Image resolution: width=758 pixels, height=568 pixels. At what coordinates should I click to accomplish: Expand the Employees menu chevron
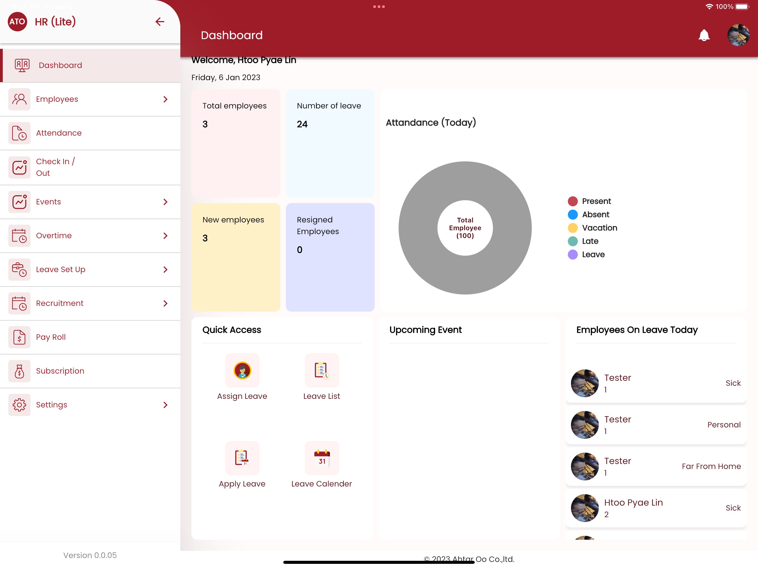pos(166,99)
